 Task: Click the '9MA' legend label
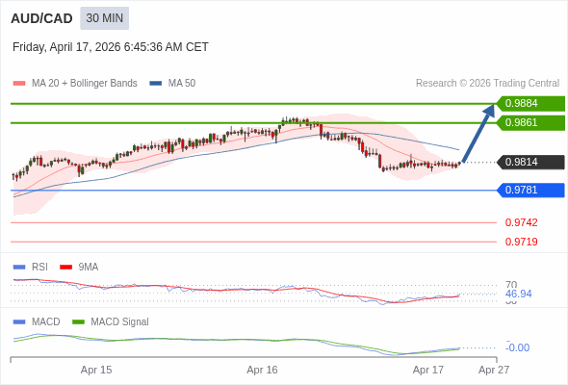[89, 268]
